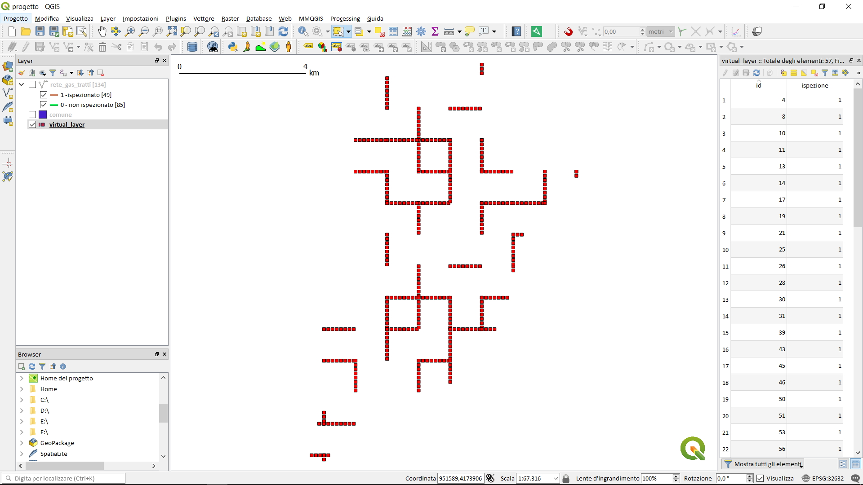
Task: Open the Scala scale dropdown
Action: point(556,479)
